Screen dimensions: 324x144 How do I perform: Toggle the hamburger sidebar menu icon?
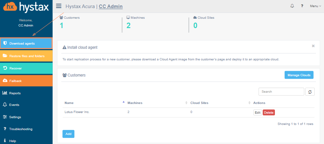[x=59, y=6]
